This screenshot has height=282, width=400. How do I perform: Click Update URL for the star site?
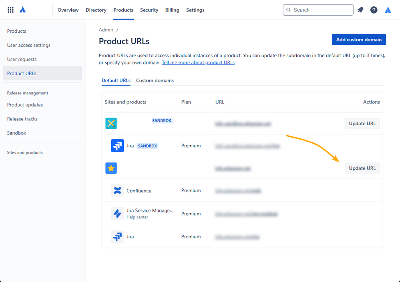pyautogui.click(x=362, y=168)
